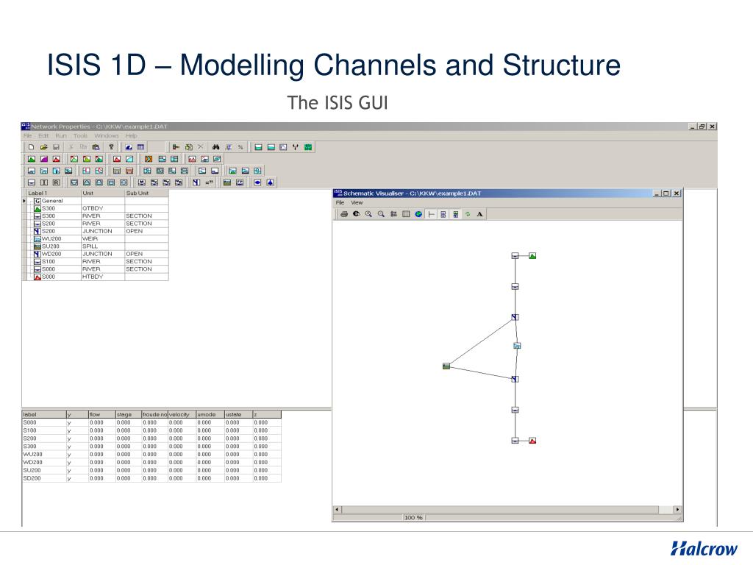The height and width of the screenshot is (565, 753).
Task: Click the quotation marks comment icon
Action: point(209,182)
